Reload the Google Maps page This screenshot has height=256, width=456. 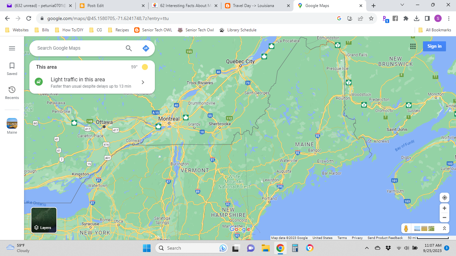pos(29,18)
